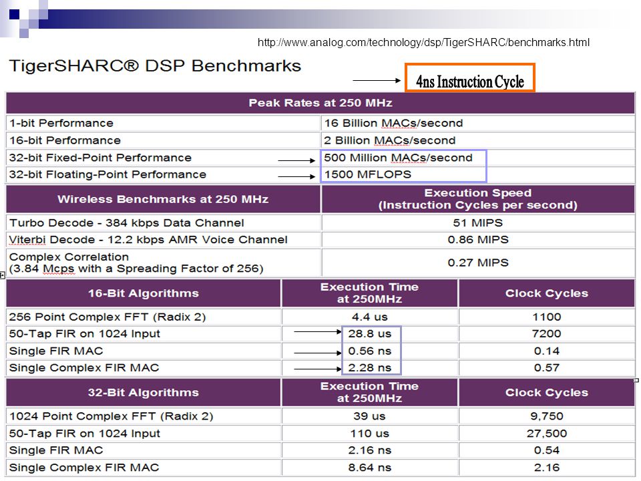Select the 39 us execution time

click(369, 416)
